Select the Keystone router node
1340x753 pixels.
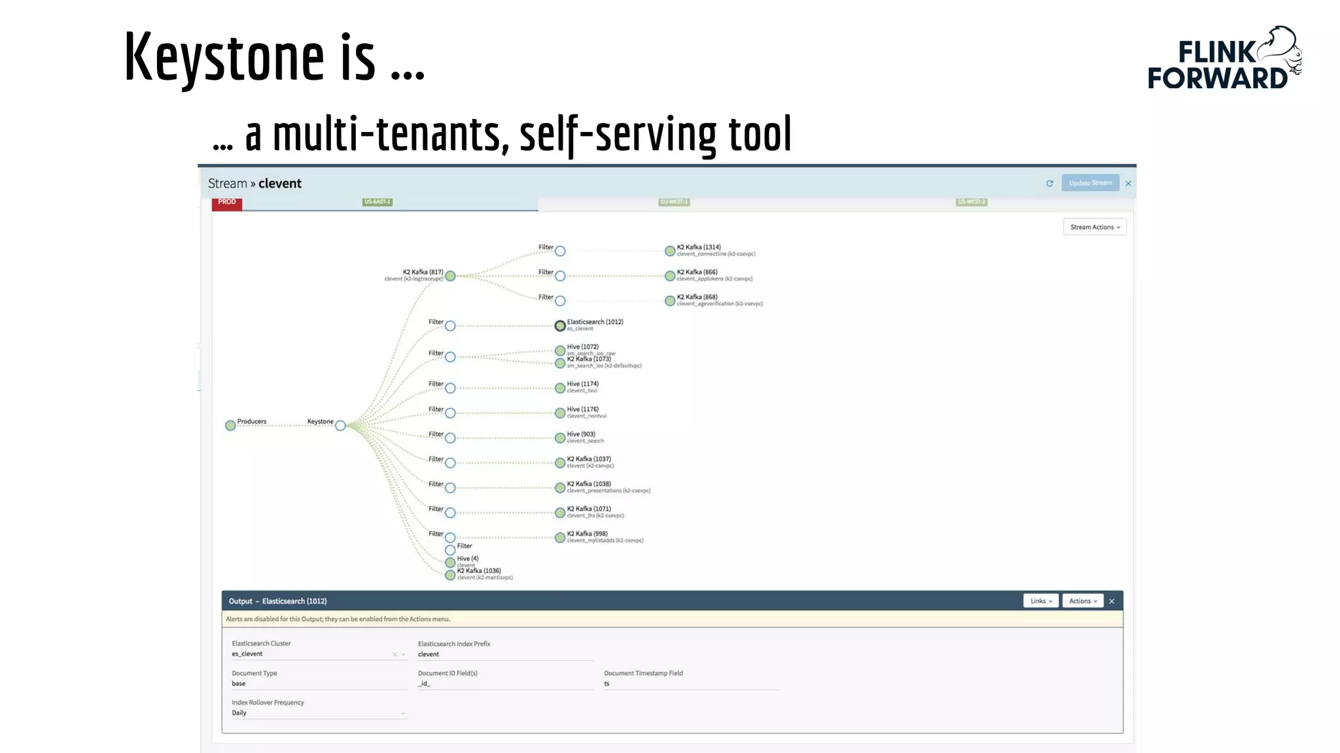pos(340,426)
